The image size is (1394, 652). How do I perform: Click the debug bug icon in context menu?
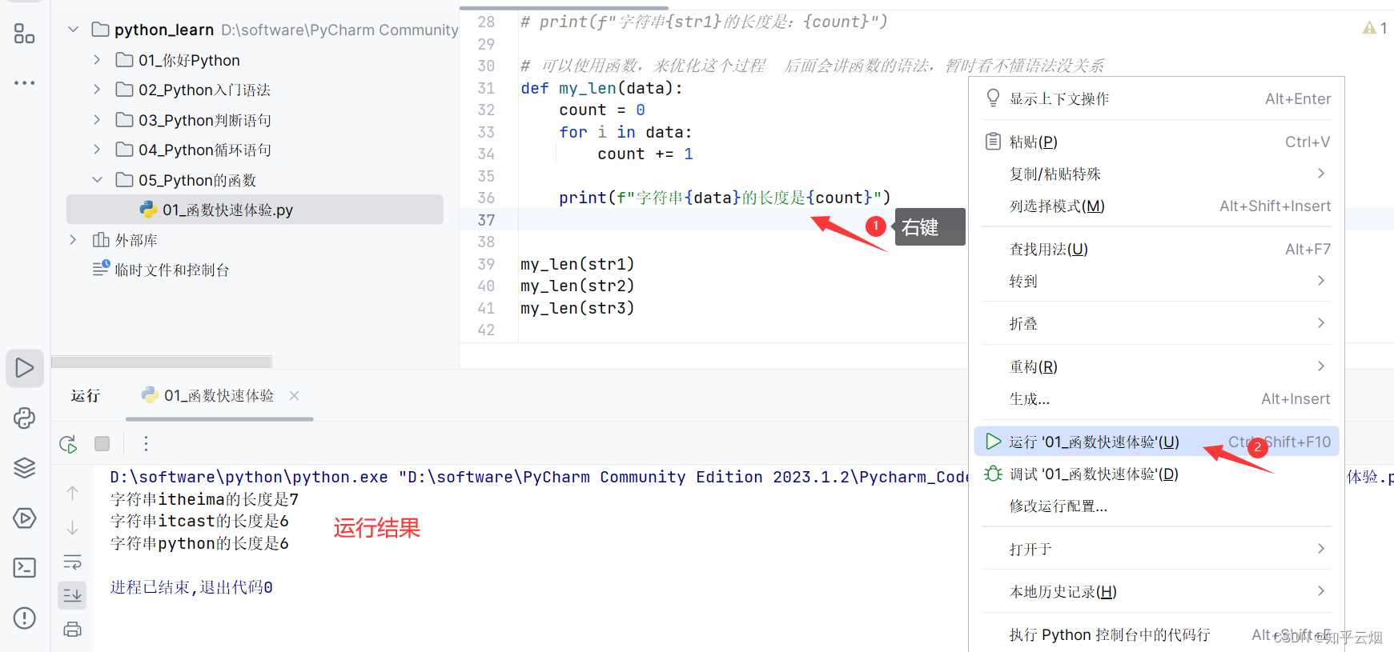click(993, 474)
